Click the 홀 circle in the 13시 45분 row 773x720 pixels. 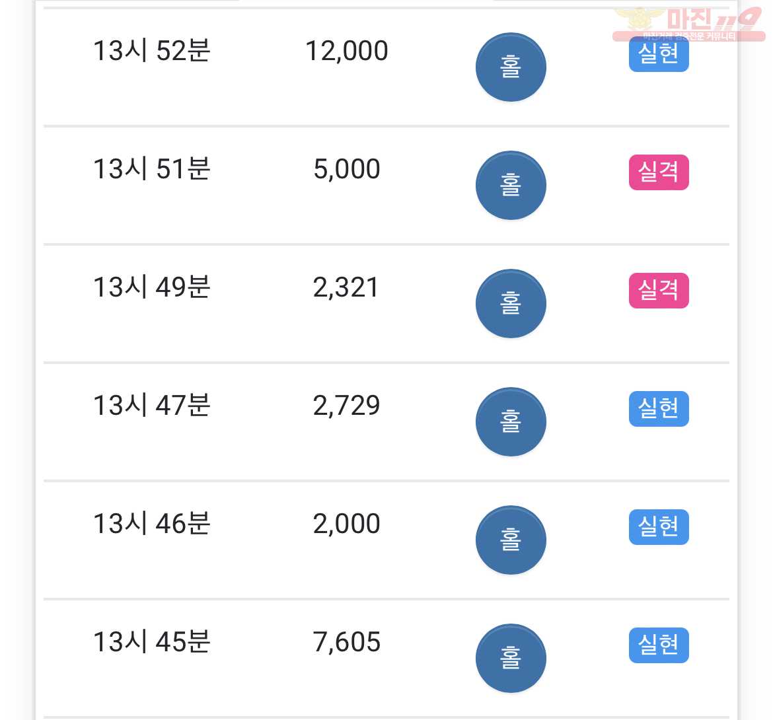pos(511,659)
